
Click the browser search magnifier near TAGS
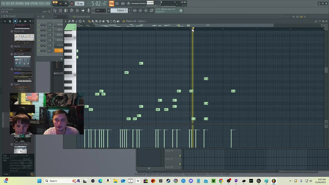(32, 174)
